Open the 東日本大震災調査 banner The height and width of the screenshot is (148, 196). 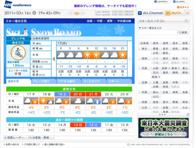[163, 128]
